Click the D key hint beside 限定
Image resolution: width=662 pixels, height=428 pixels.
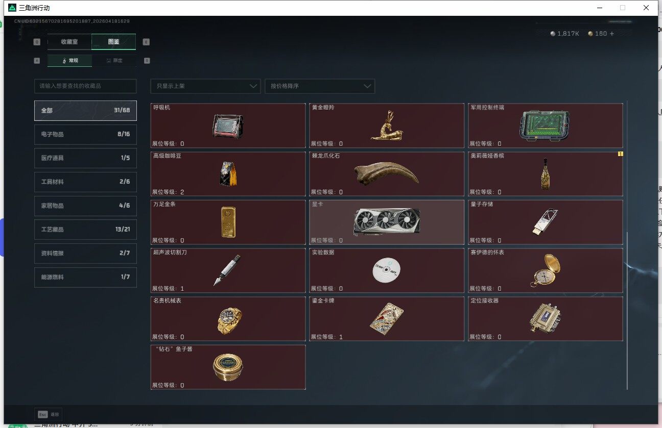(x=147, y=61)
